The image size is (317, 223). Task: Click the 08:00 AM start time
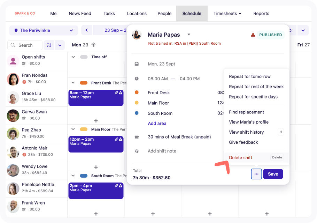[x=158, y=79]
